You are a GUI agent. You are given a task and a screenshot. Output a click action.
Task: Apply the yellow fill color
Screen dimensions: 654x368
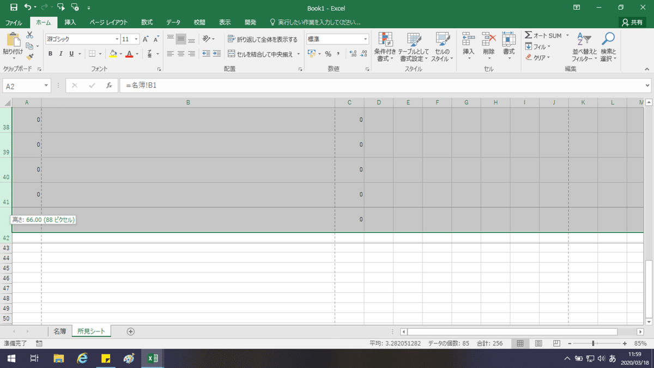tap(113, 53)
